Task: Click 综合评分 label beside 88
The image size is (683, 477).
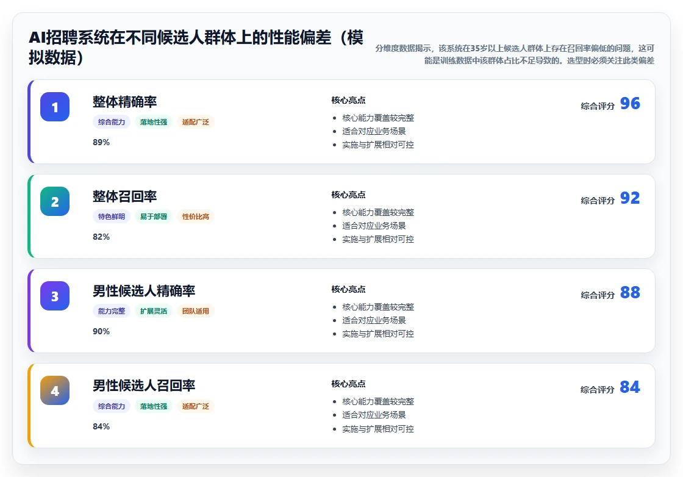Action: [x=598, y=295]
